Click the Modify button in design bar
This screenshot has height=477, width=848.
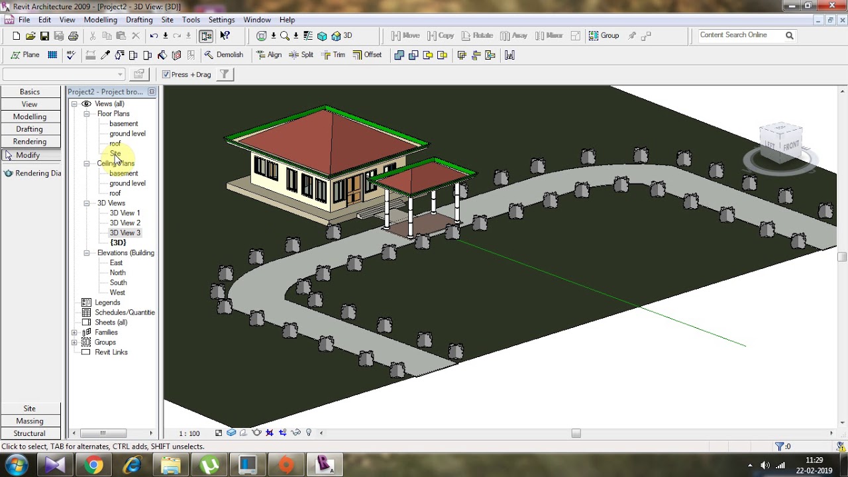30,155
